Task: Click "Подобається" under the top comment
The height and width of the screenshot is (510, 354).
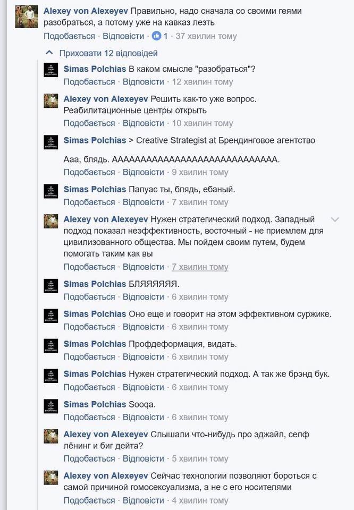Action: pos(69,36)
